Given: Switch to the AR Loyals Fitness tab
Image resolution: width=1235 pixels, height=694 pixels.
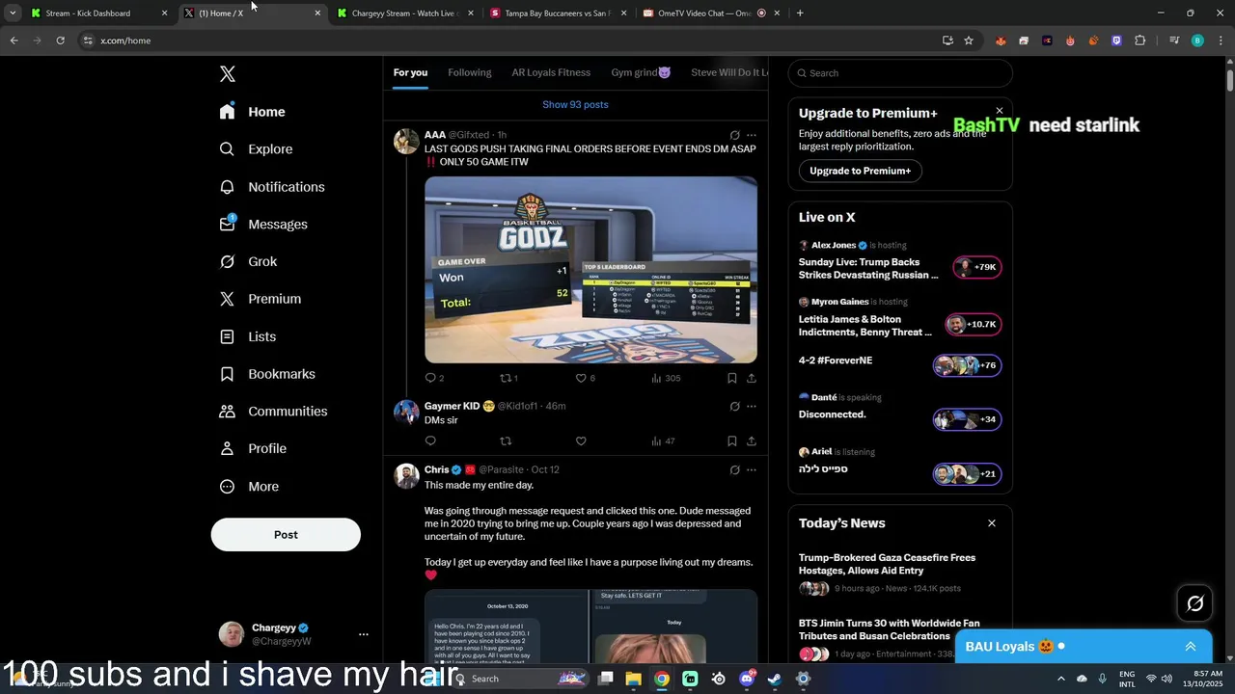Looking at the screenshot, I should tap(551, 72).
